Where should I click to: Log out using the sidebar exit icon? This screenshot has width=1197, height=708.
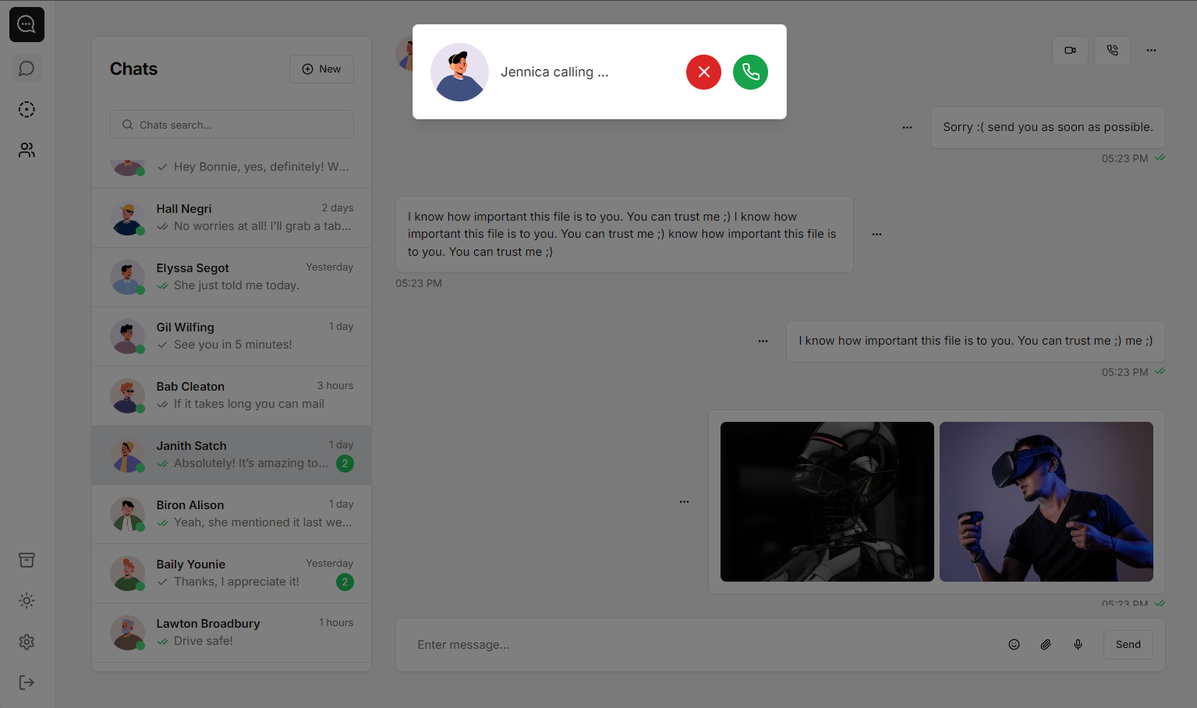tap(27, 682)
